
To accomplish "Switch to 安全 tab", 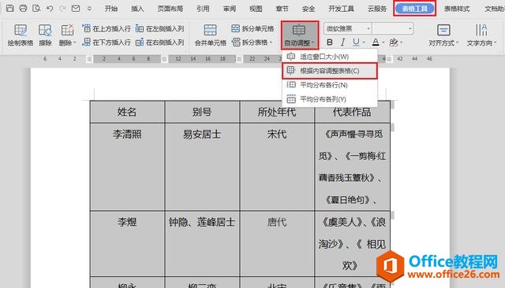I will [309, 9].
